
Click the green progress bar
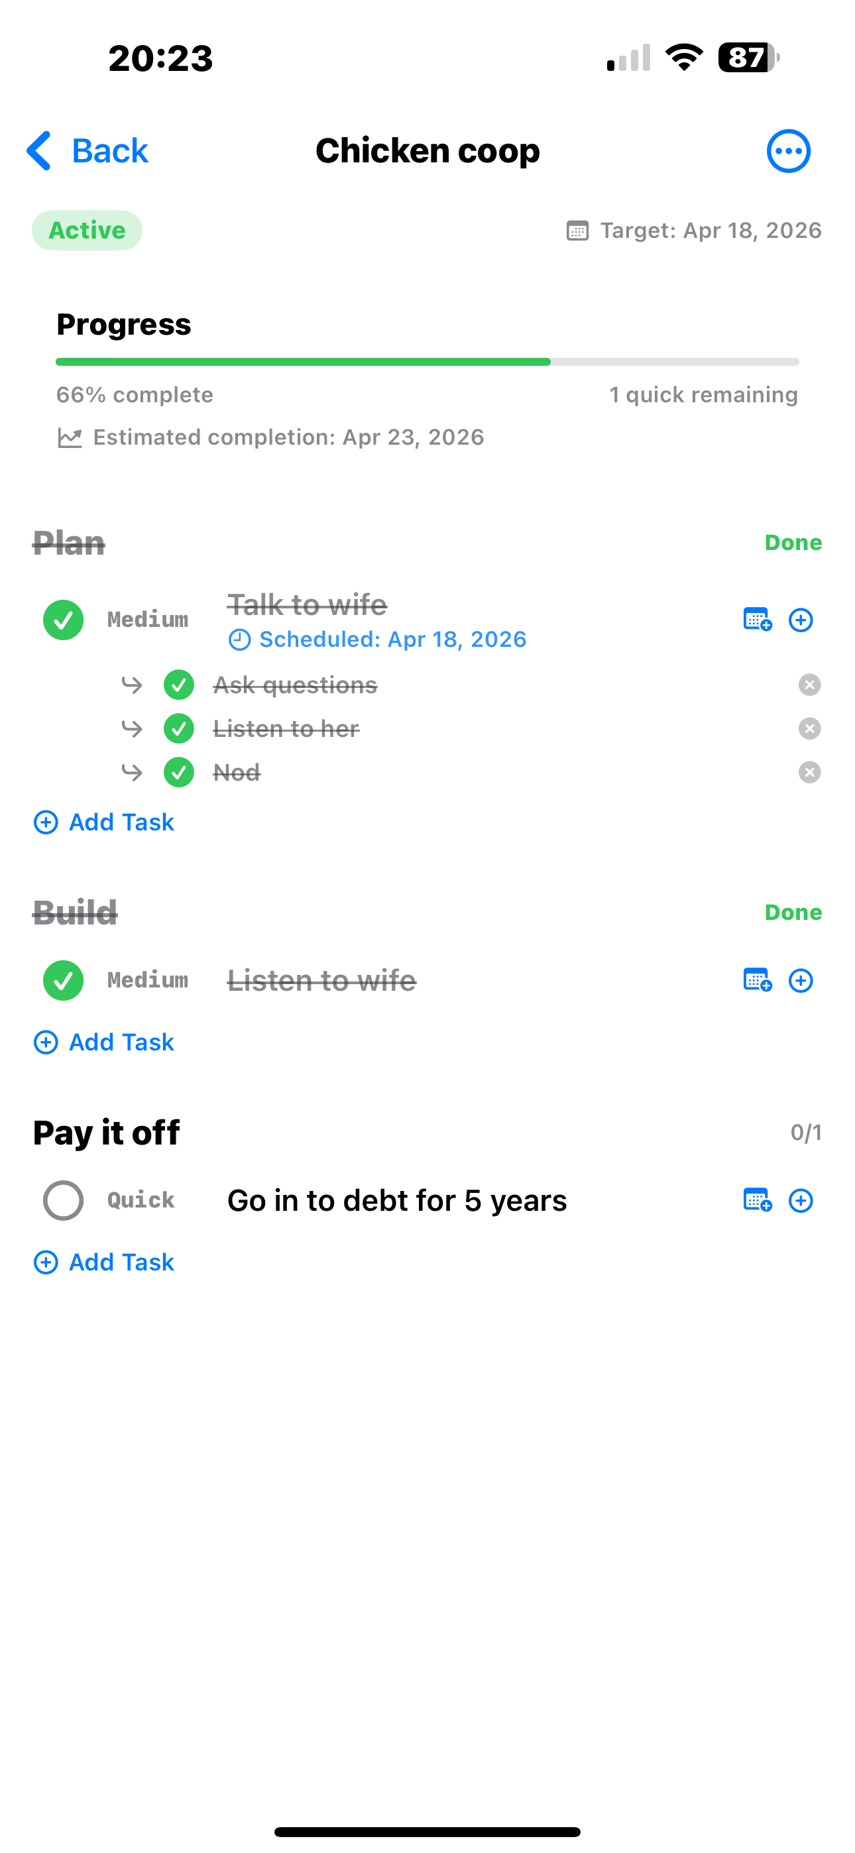click(x=302, y=362)
